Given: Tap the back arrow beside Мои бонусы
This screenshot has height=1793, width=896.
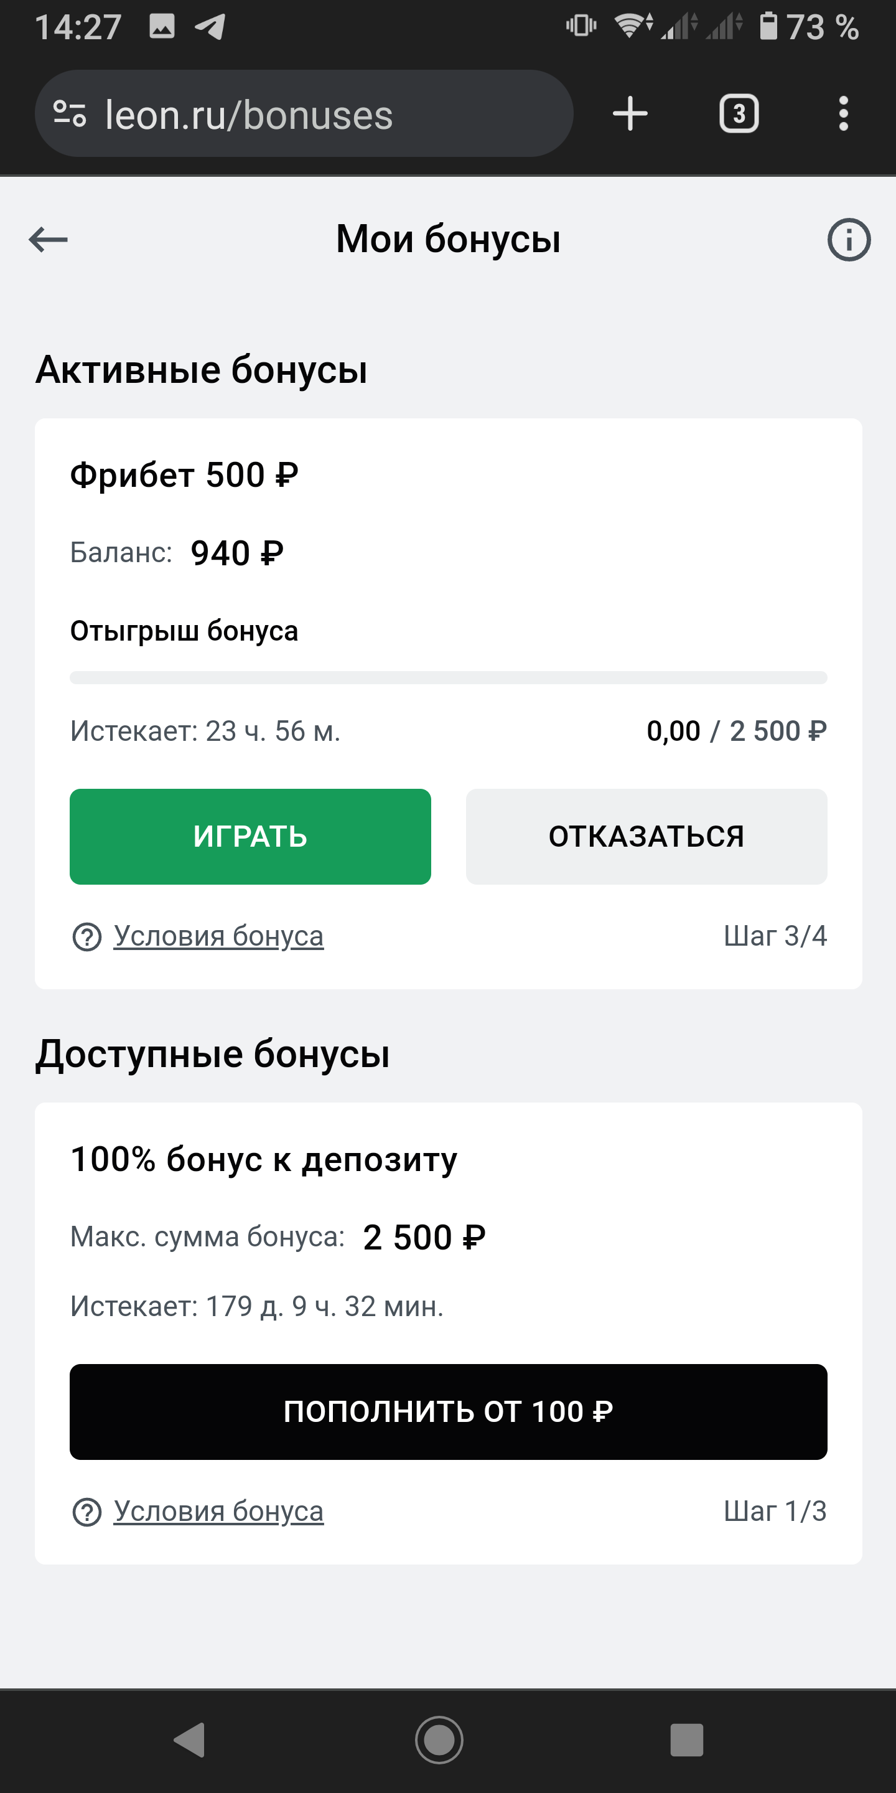Looking at the screenshot, I should coord(48,240).
